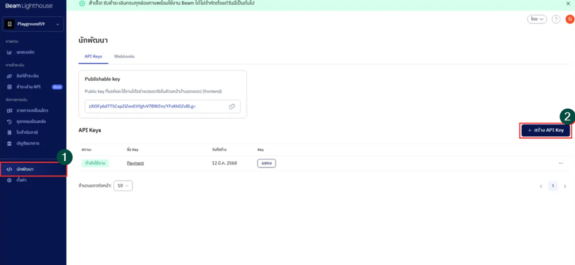Open รายการเคลื่อนไหว in the sidebar
The height and width of the screenshot is (265, 575).
pyautogui.click(x=32, y=111)
